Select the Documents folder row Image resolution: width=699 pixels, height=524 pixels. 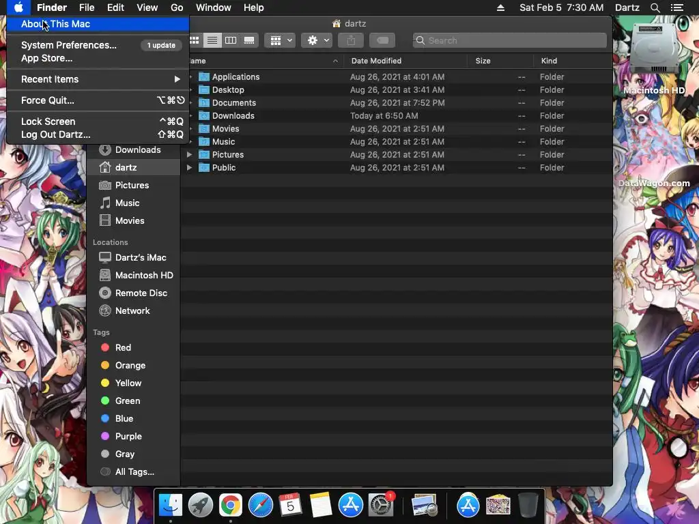point(397,103)
